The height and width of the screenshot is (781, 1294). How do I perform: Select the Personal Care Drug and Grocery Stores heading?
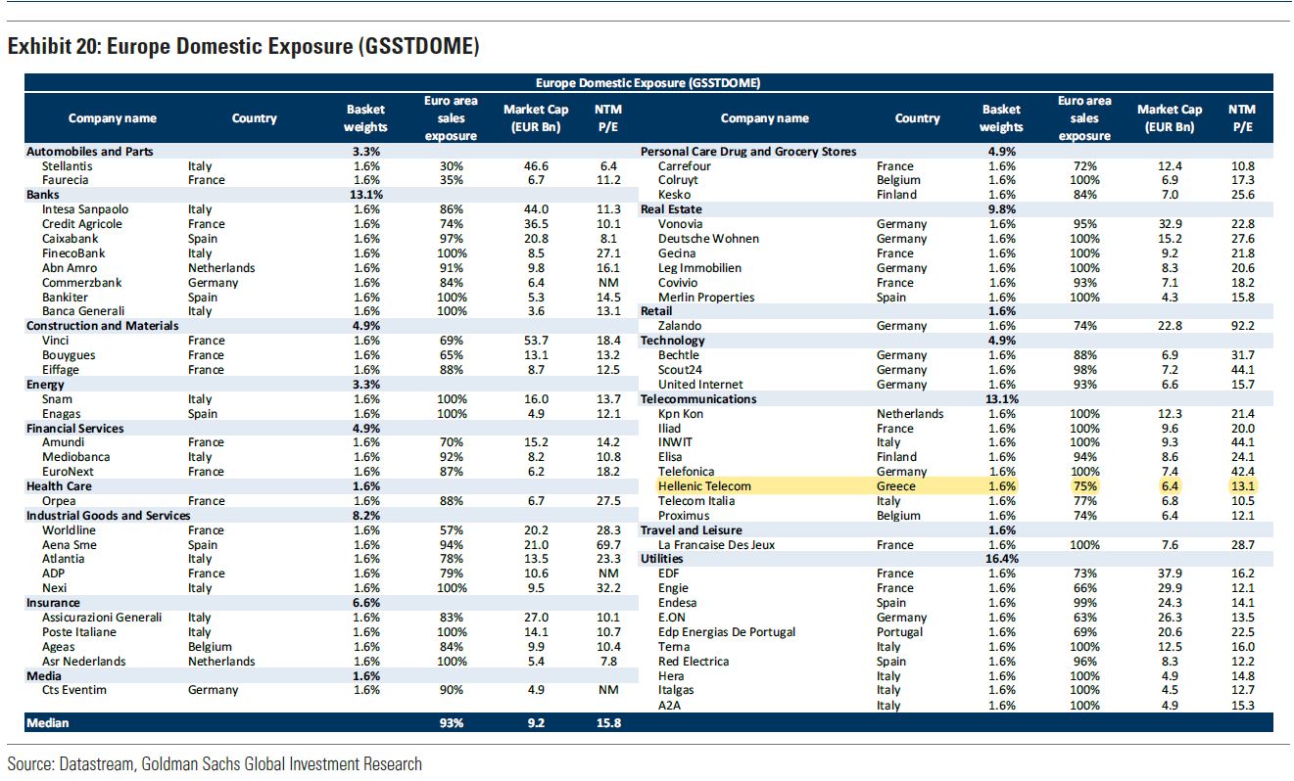747,151
